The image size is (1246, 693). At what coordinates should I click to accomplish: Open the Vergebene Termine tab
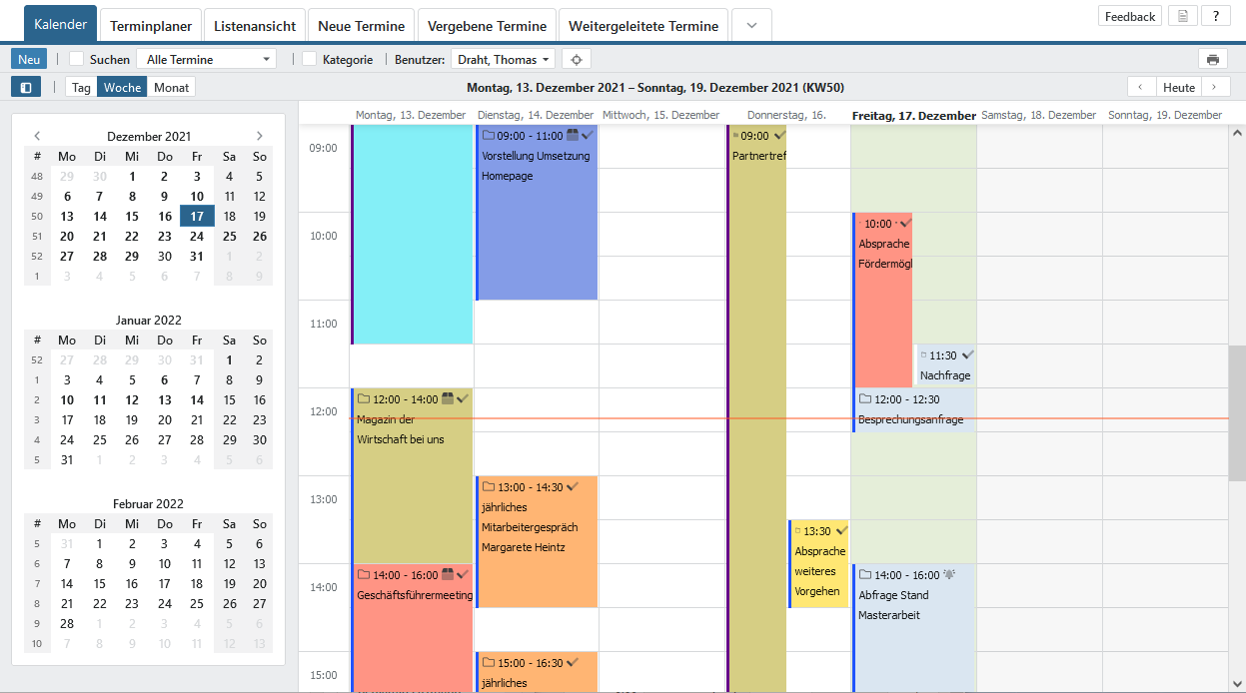coord(488,26)
